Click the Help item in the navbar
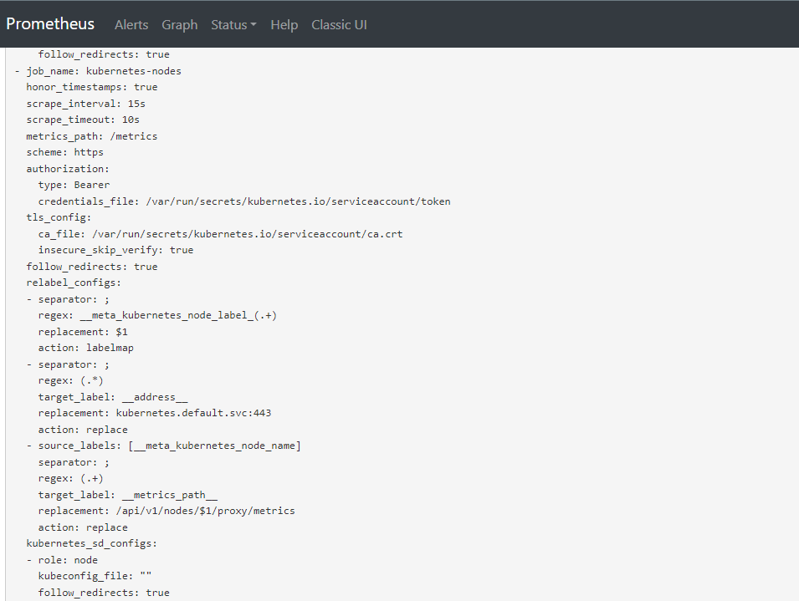This screenshot has width=799, height=601. click(x=284, y=24)
